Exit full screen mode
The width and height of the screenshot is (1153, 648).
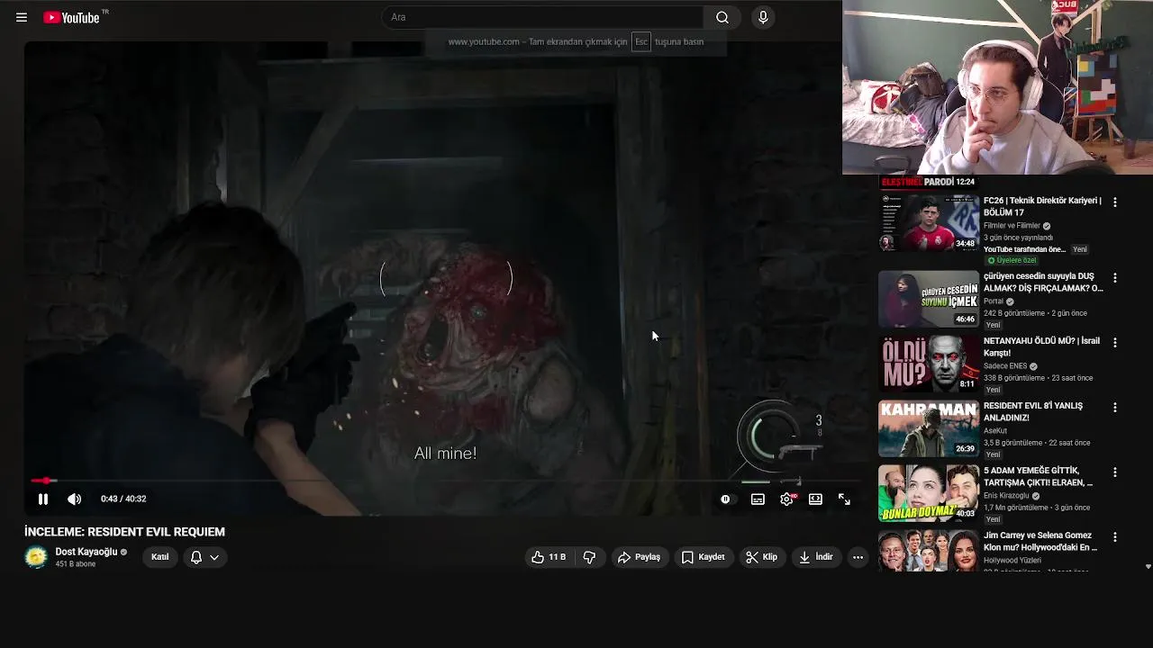click(x=844, y=499)
